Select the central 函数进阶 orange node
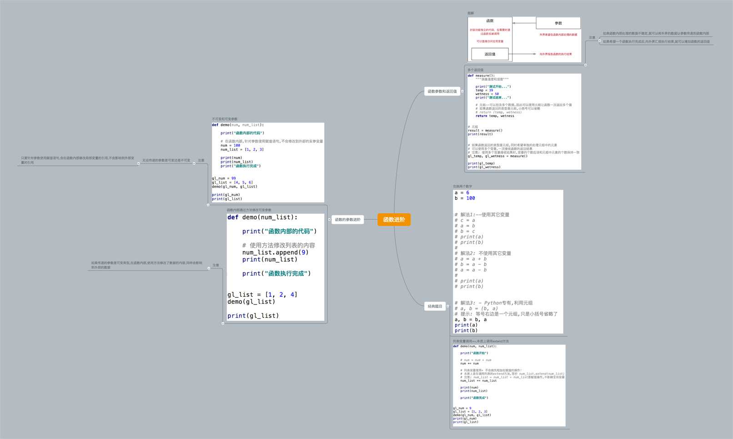This screenshot has width=733, height=439. tap(394, 219)
